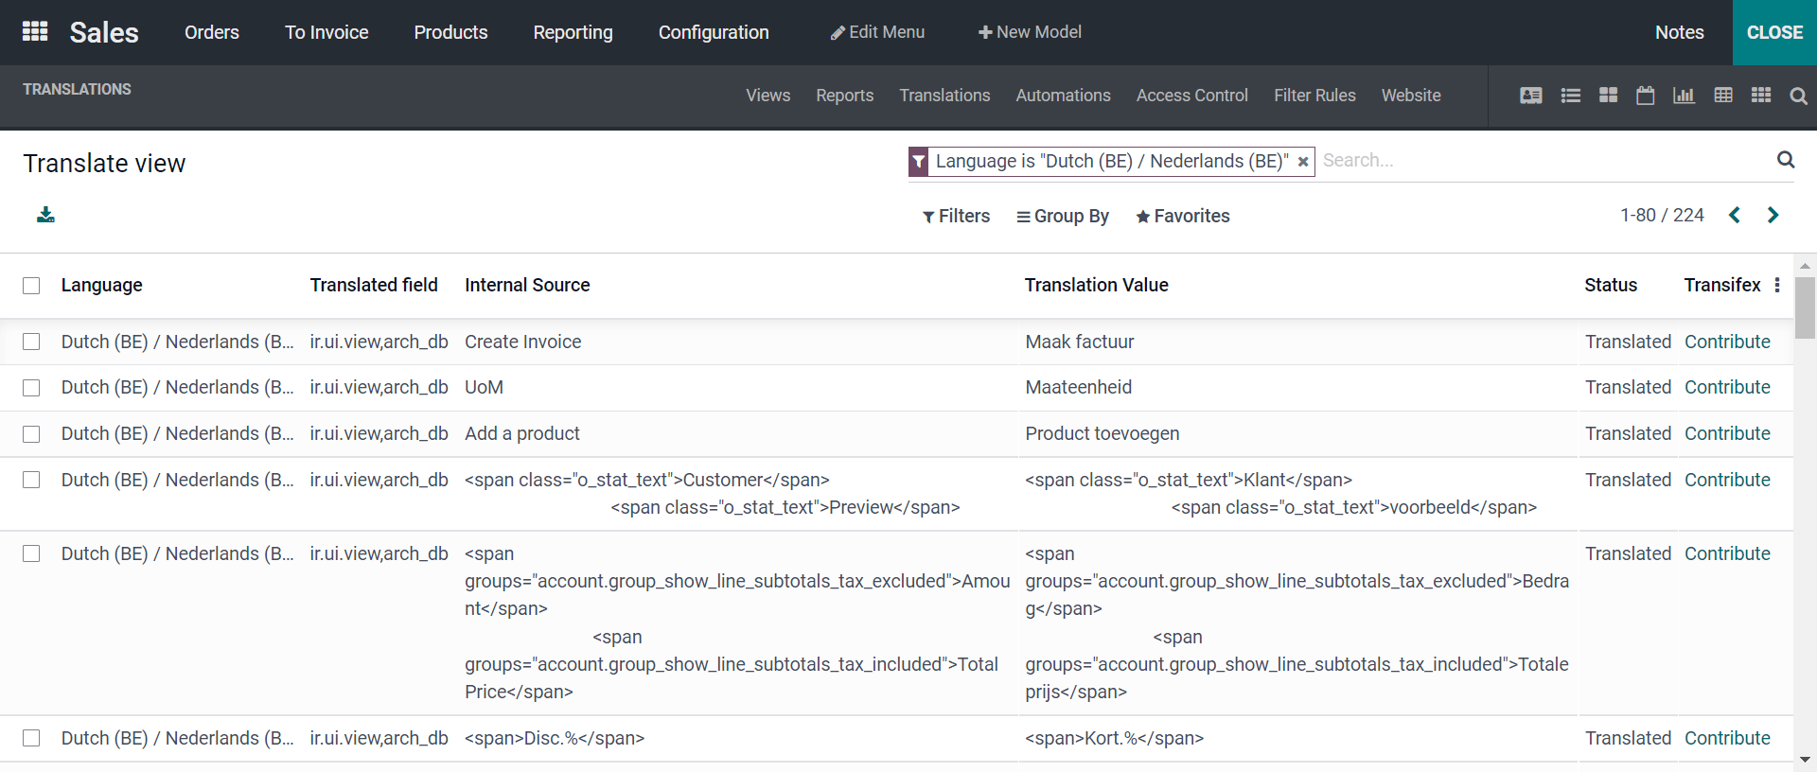Screen dimensions: 1817x772
Task: Go to previous page of records
Action: pos(1735,216)
